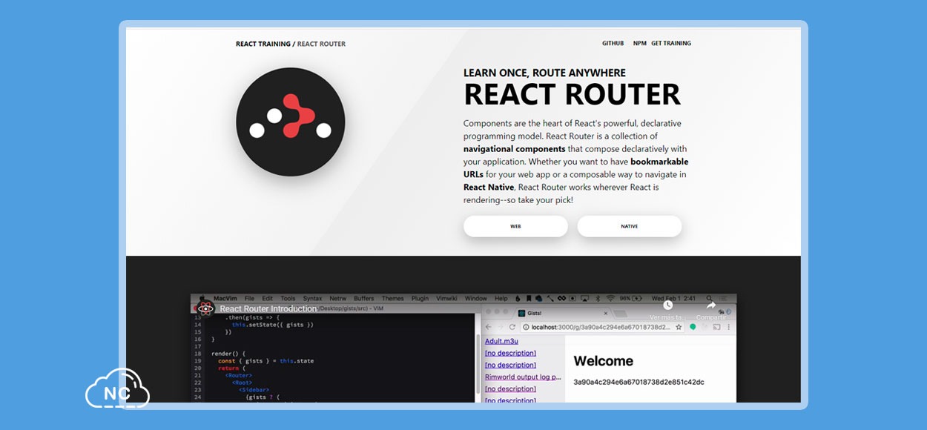Click the Welcome heading in the video's browser

point(603,361)
